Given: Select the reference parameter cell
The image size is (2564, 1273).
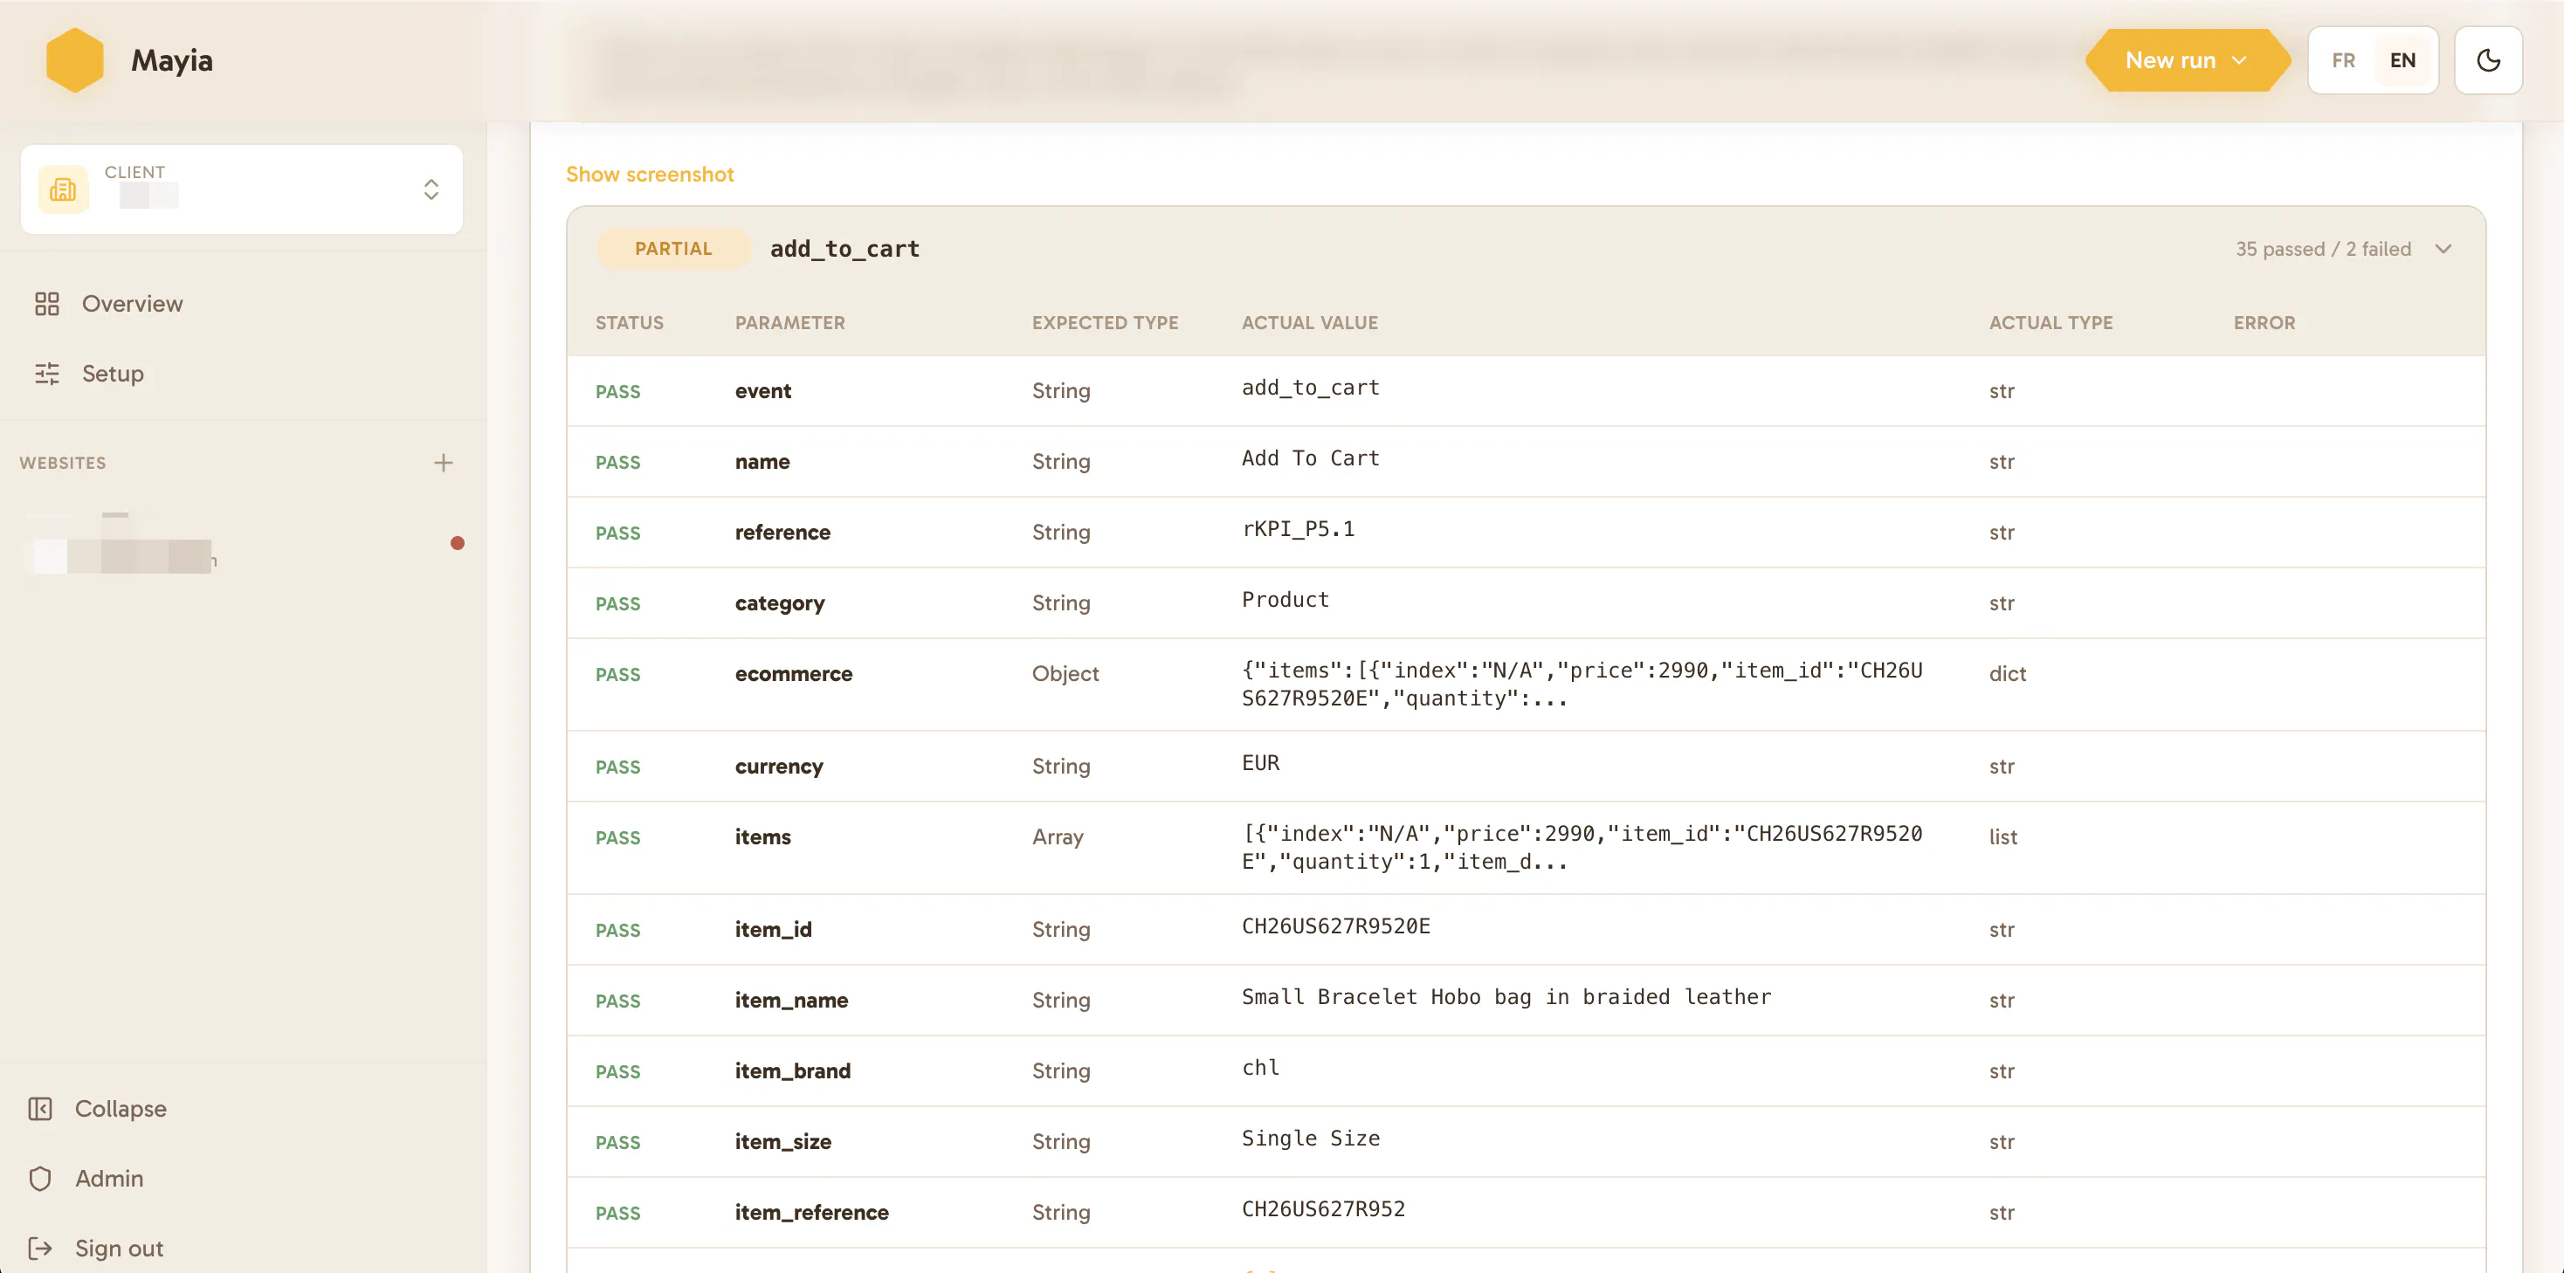Looking at the screenshot, I should point(782,533).
